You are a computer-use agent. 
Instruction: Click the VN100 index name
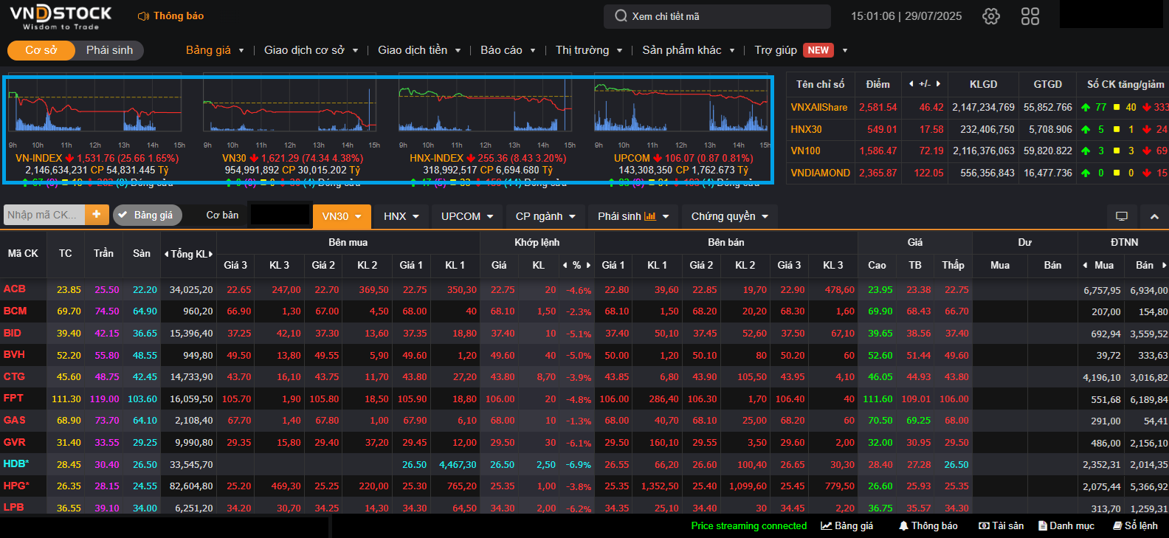pos(805,151)
